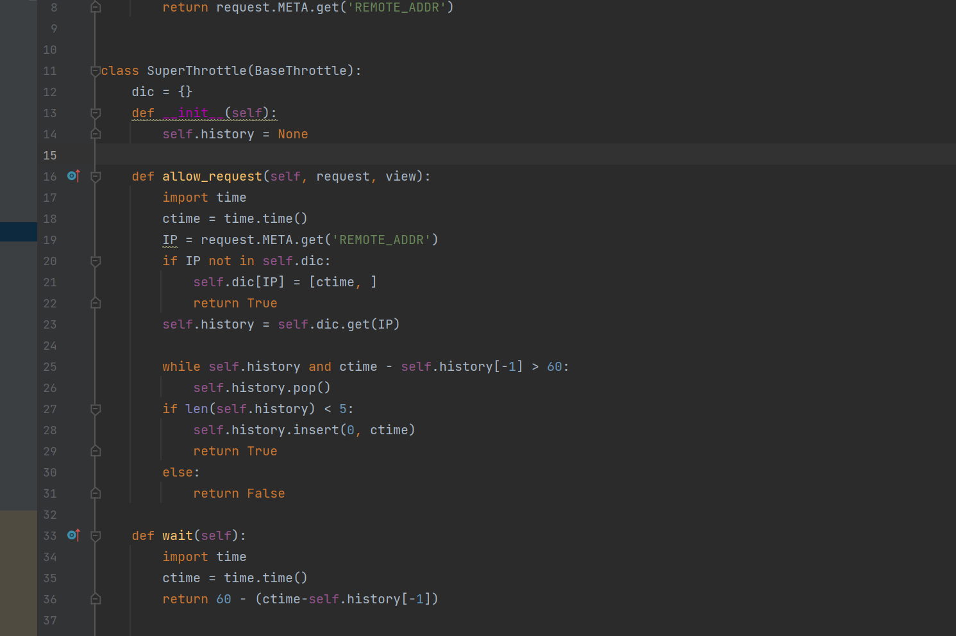The height and width of the screenshot is (636, 956).
Task: Click 'not in' keywords on line 20
Action: coord(231,261)
